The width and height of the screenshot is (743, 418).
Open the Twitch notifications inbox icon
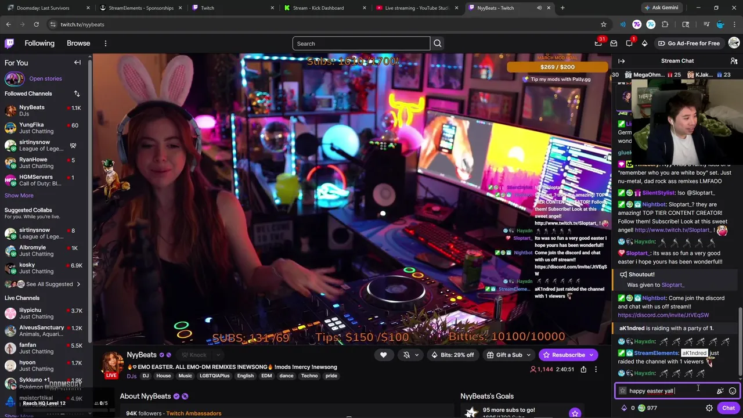pos(614,44)
